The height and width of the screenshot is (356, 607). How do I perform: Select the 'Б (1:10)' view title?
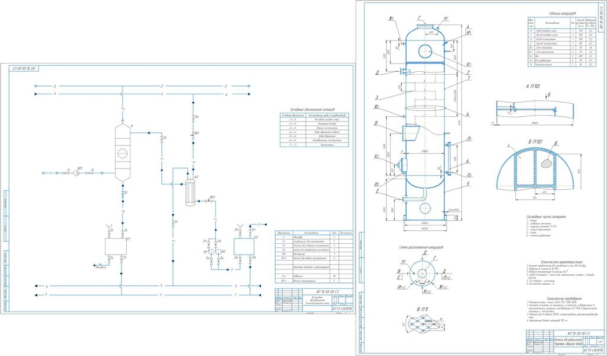pos(534,142)
